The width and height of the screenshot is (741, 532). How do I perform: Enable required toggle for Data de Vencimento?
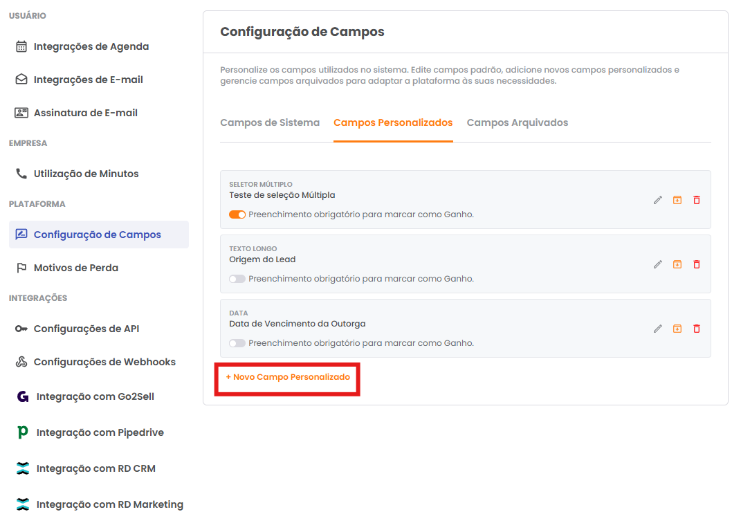pos(237,343)
